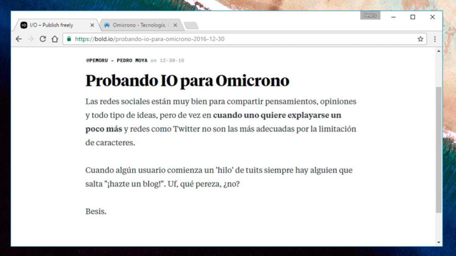Open the Pedro profile switcher

pyautogui.click(x=370, y=16)
